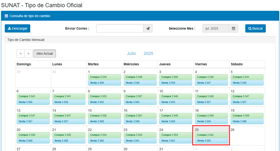Select Venta 3.556 on July 7

69,102
